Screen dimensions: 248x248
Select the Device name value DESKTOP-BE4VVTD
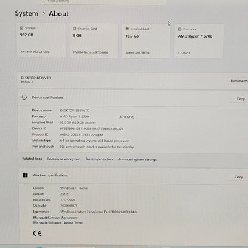tap(75, 110)
